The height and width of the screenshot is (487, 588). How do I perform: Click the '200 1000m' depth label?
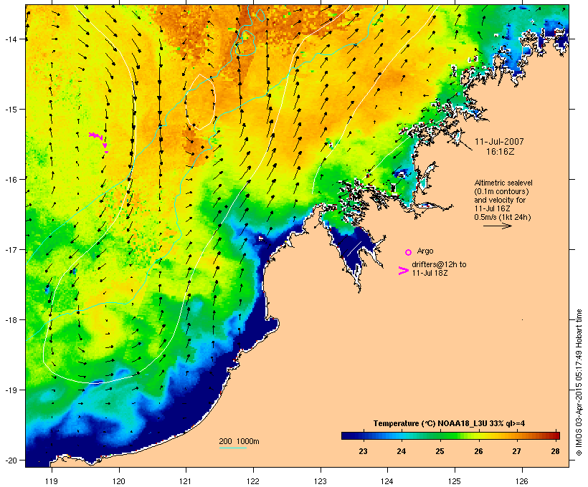(239, 441)
